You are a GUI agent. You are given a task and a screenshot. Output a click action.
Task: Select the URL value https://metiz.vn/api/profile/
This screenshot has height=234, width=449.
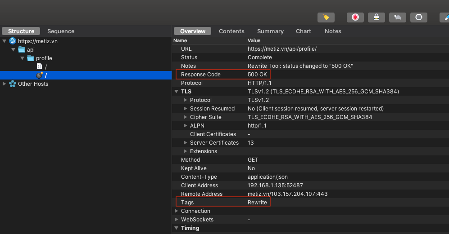282,49
